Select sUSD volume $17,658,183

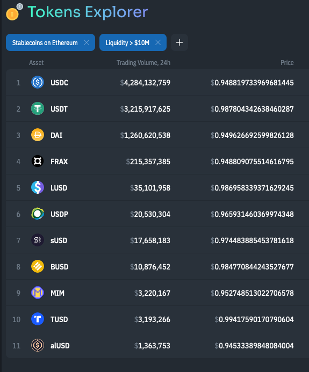tap(150, 240)
